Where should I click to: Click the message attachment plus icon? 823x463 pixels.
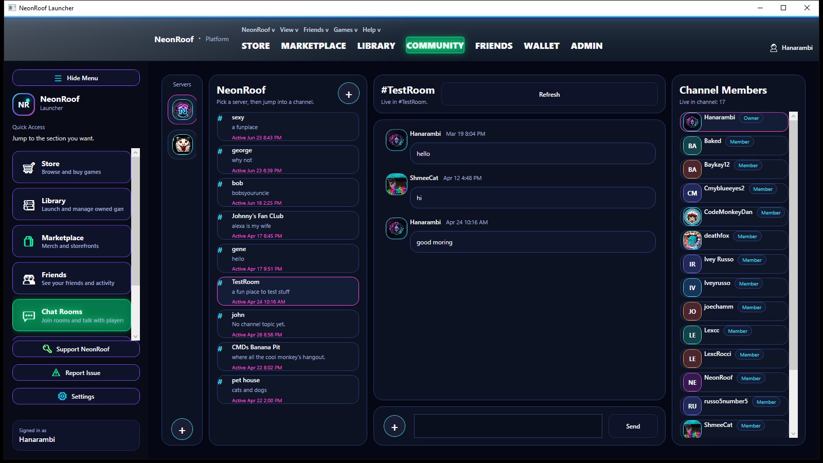[395, 426]
